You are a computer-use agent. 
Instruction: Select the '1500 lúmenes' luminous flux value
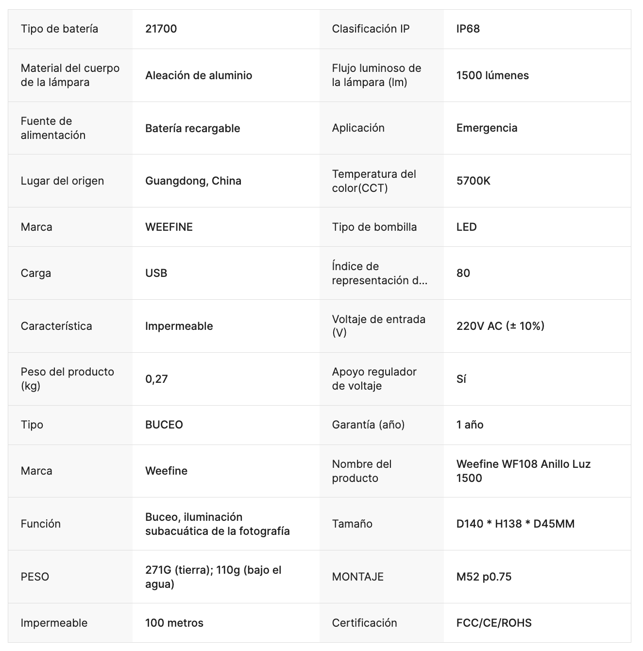[492, 75]
